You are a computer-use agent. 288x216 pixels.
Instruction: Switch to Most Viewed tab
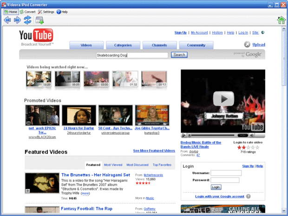tap(113, 165)
